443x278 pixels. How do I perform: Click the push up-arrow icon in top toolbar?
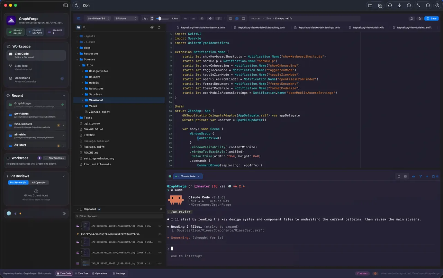409,6
